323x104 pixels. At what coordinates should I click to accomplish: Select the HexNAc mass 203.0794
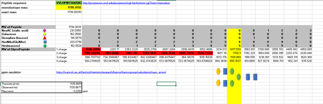point(69,42)
